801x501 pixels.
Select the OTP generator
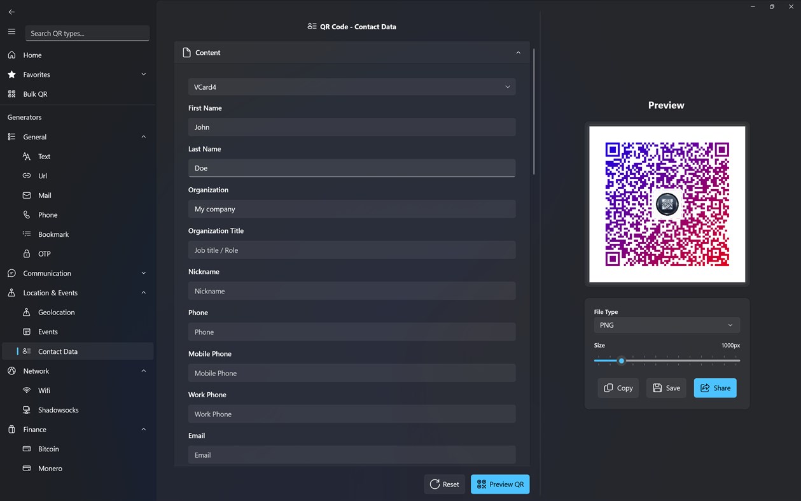(43, 253)
